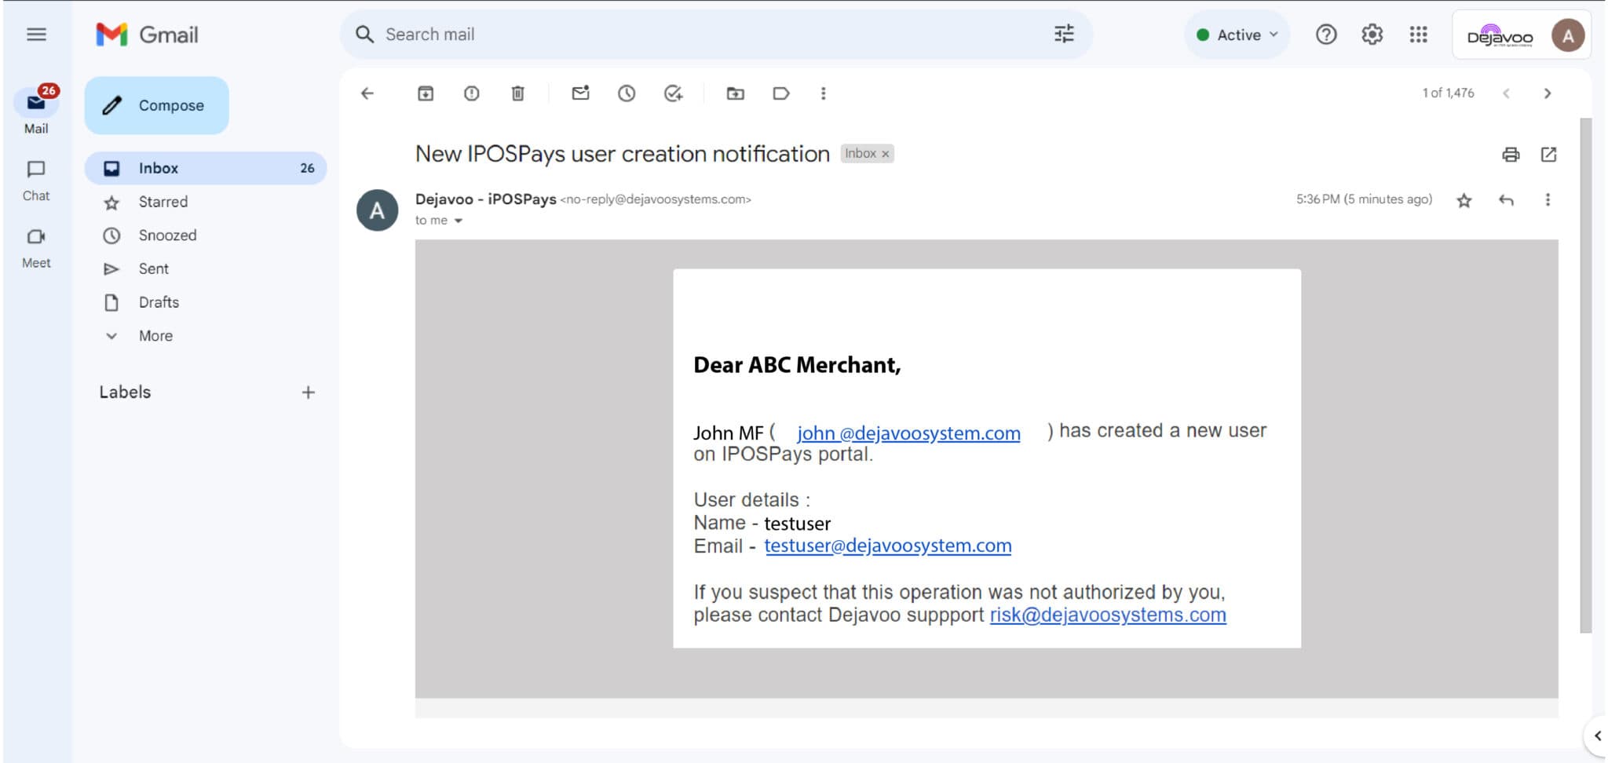The image size is (1608, 763).
Task: Open the risk@dejavoosystems.com link
Action: coord(1107,615)
